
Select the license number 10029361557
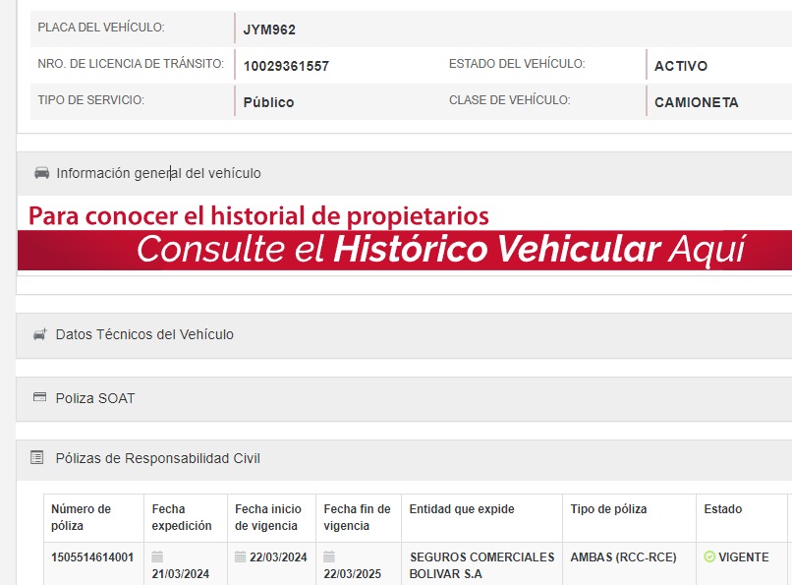pyautogui.click(x=286, y=67)
